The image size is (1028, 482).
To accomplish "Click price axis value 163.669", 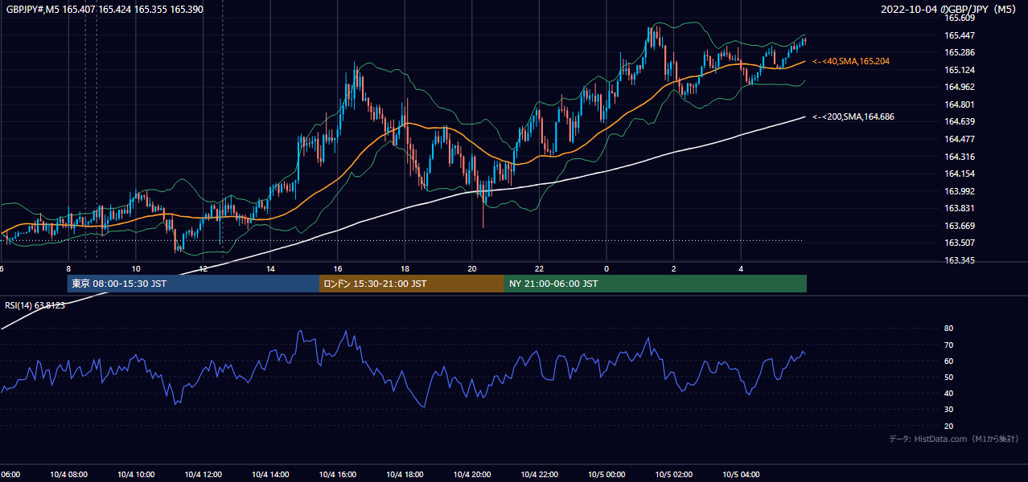I will click(960, 226).
